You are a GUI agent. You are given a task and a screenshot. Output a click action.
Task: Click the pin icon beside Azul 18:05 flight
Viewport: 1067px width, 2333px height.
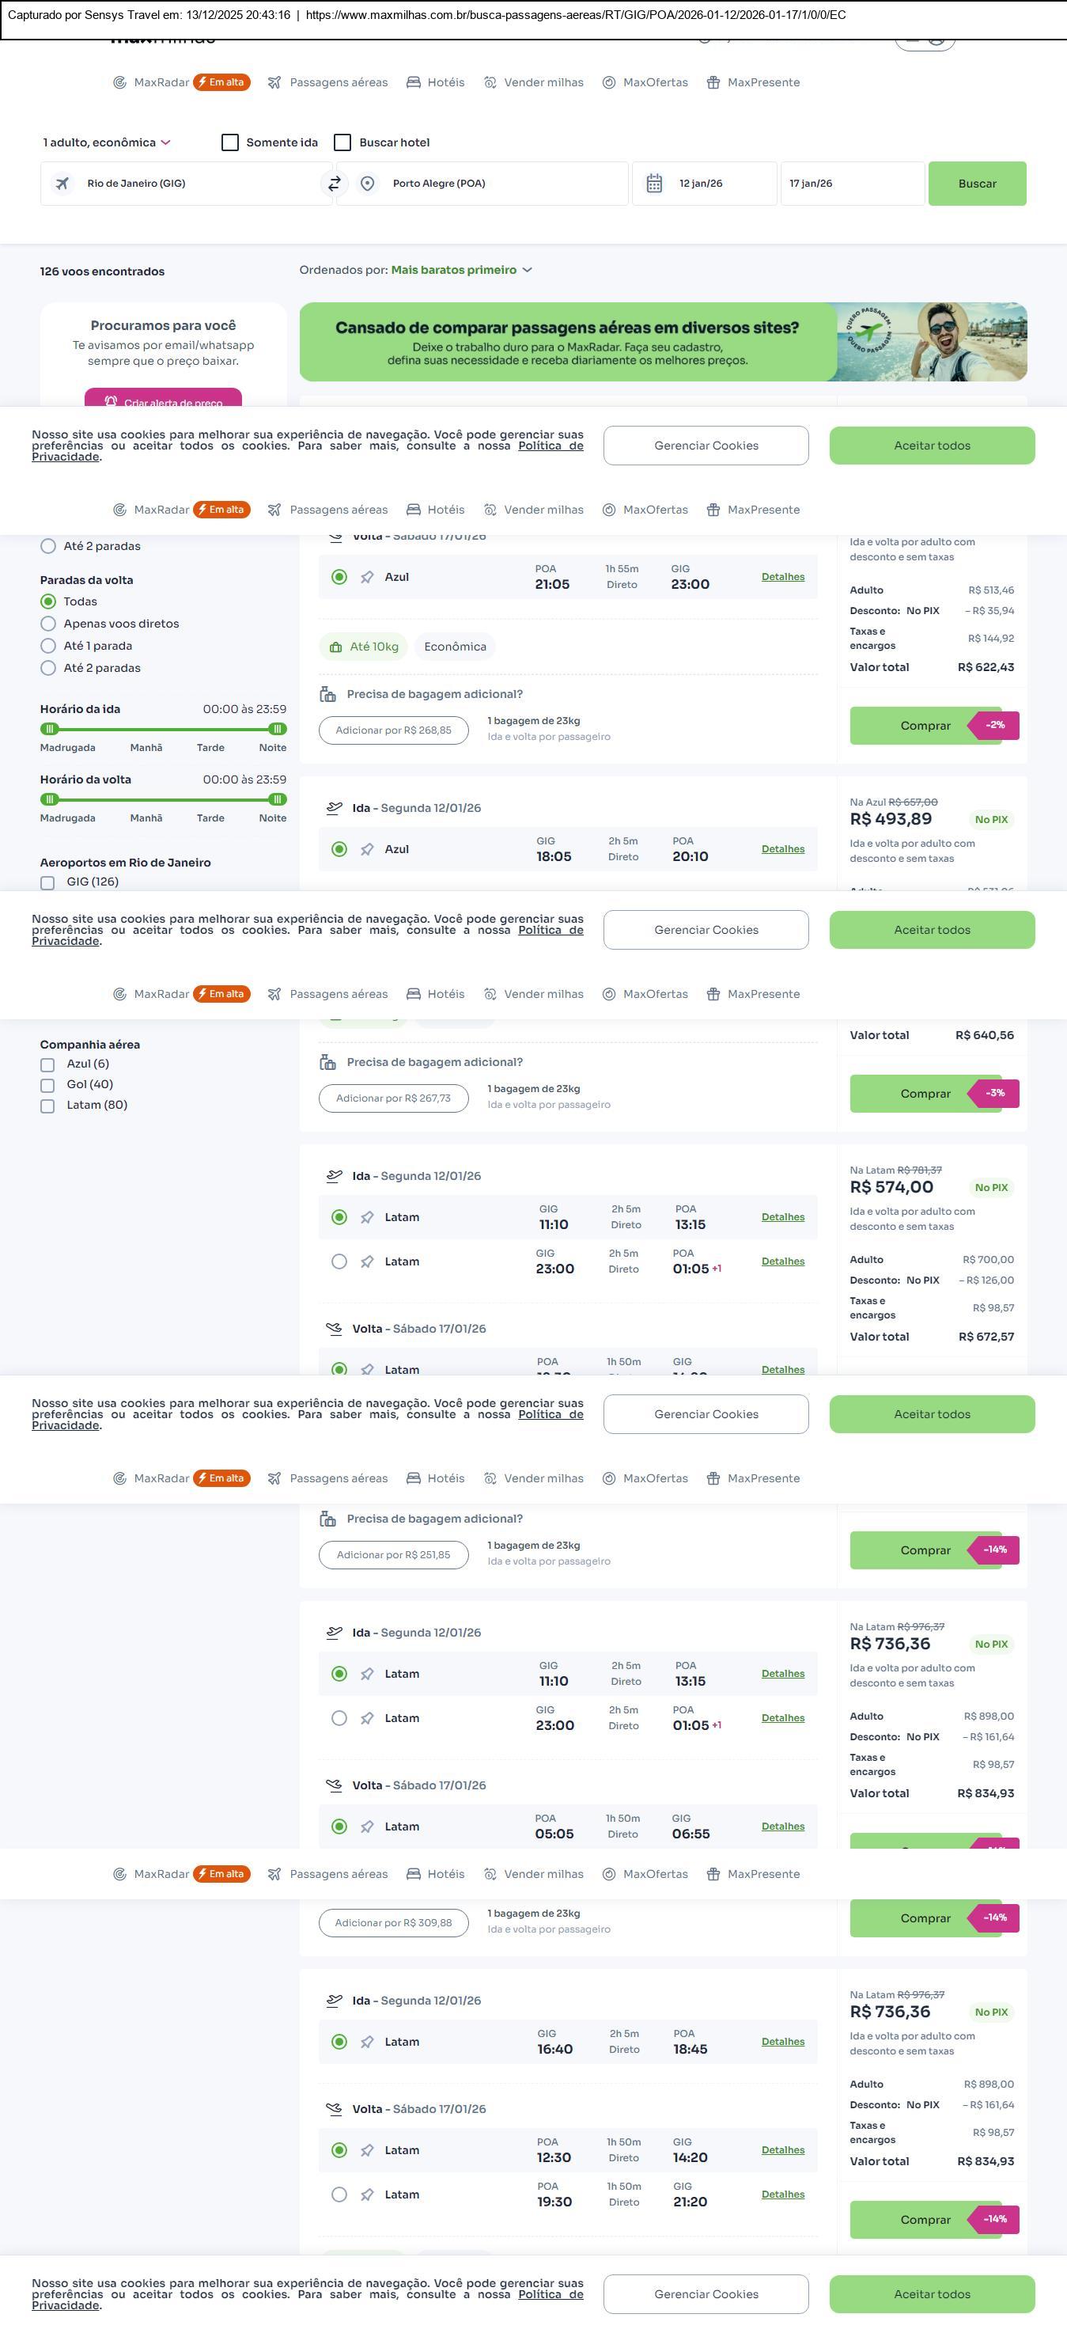point(368,849)
